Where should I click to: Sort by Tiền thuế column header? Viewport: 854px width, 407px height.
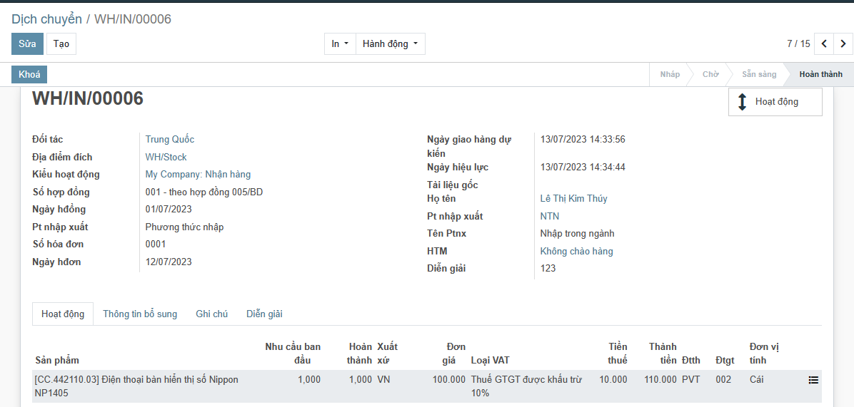coord(618,354)
